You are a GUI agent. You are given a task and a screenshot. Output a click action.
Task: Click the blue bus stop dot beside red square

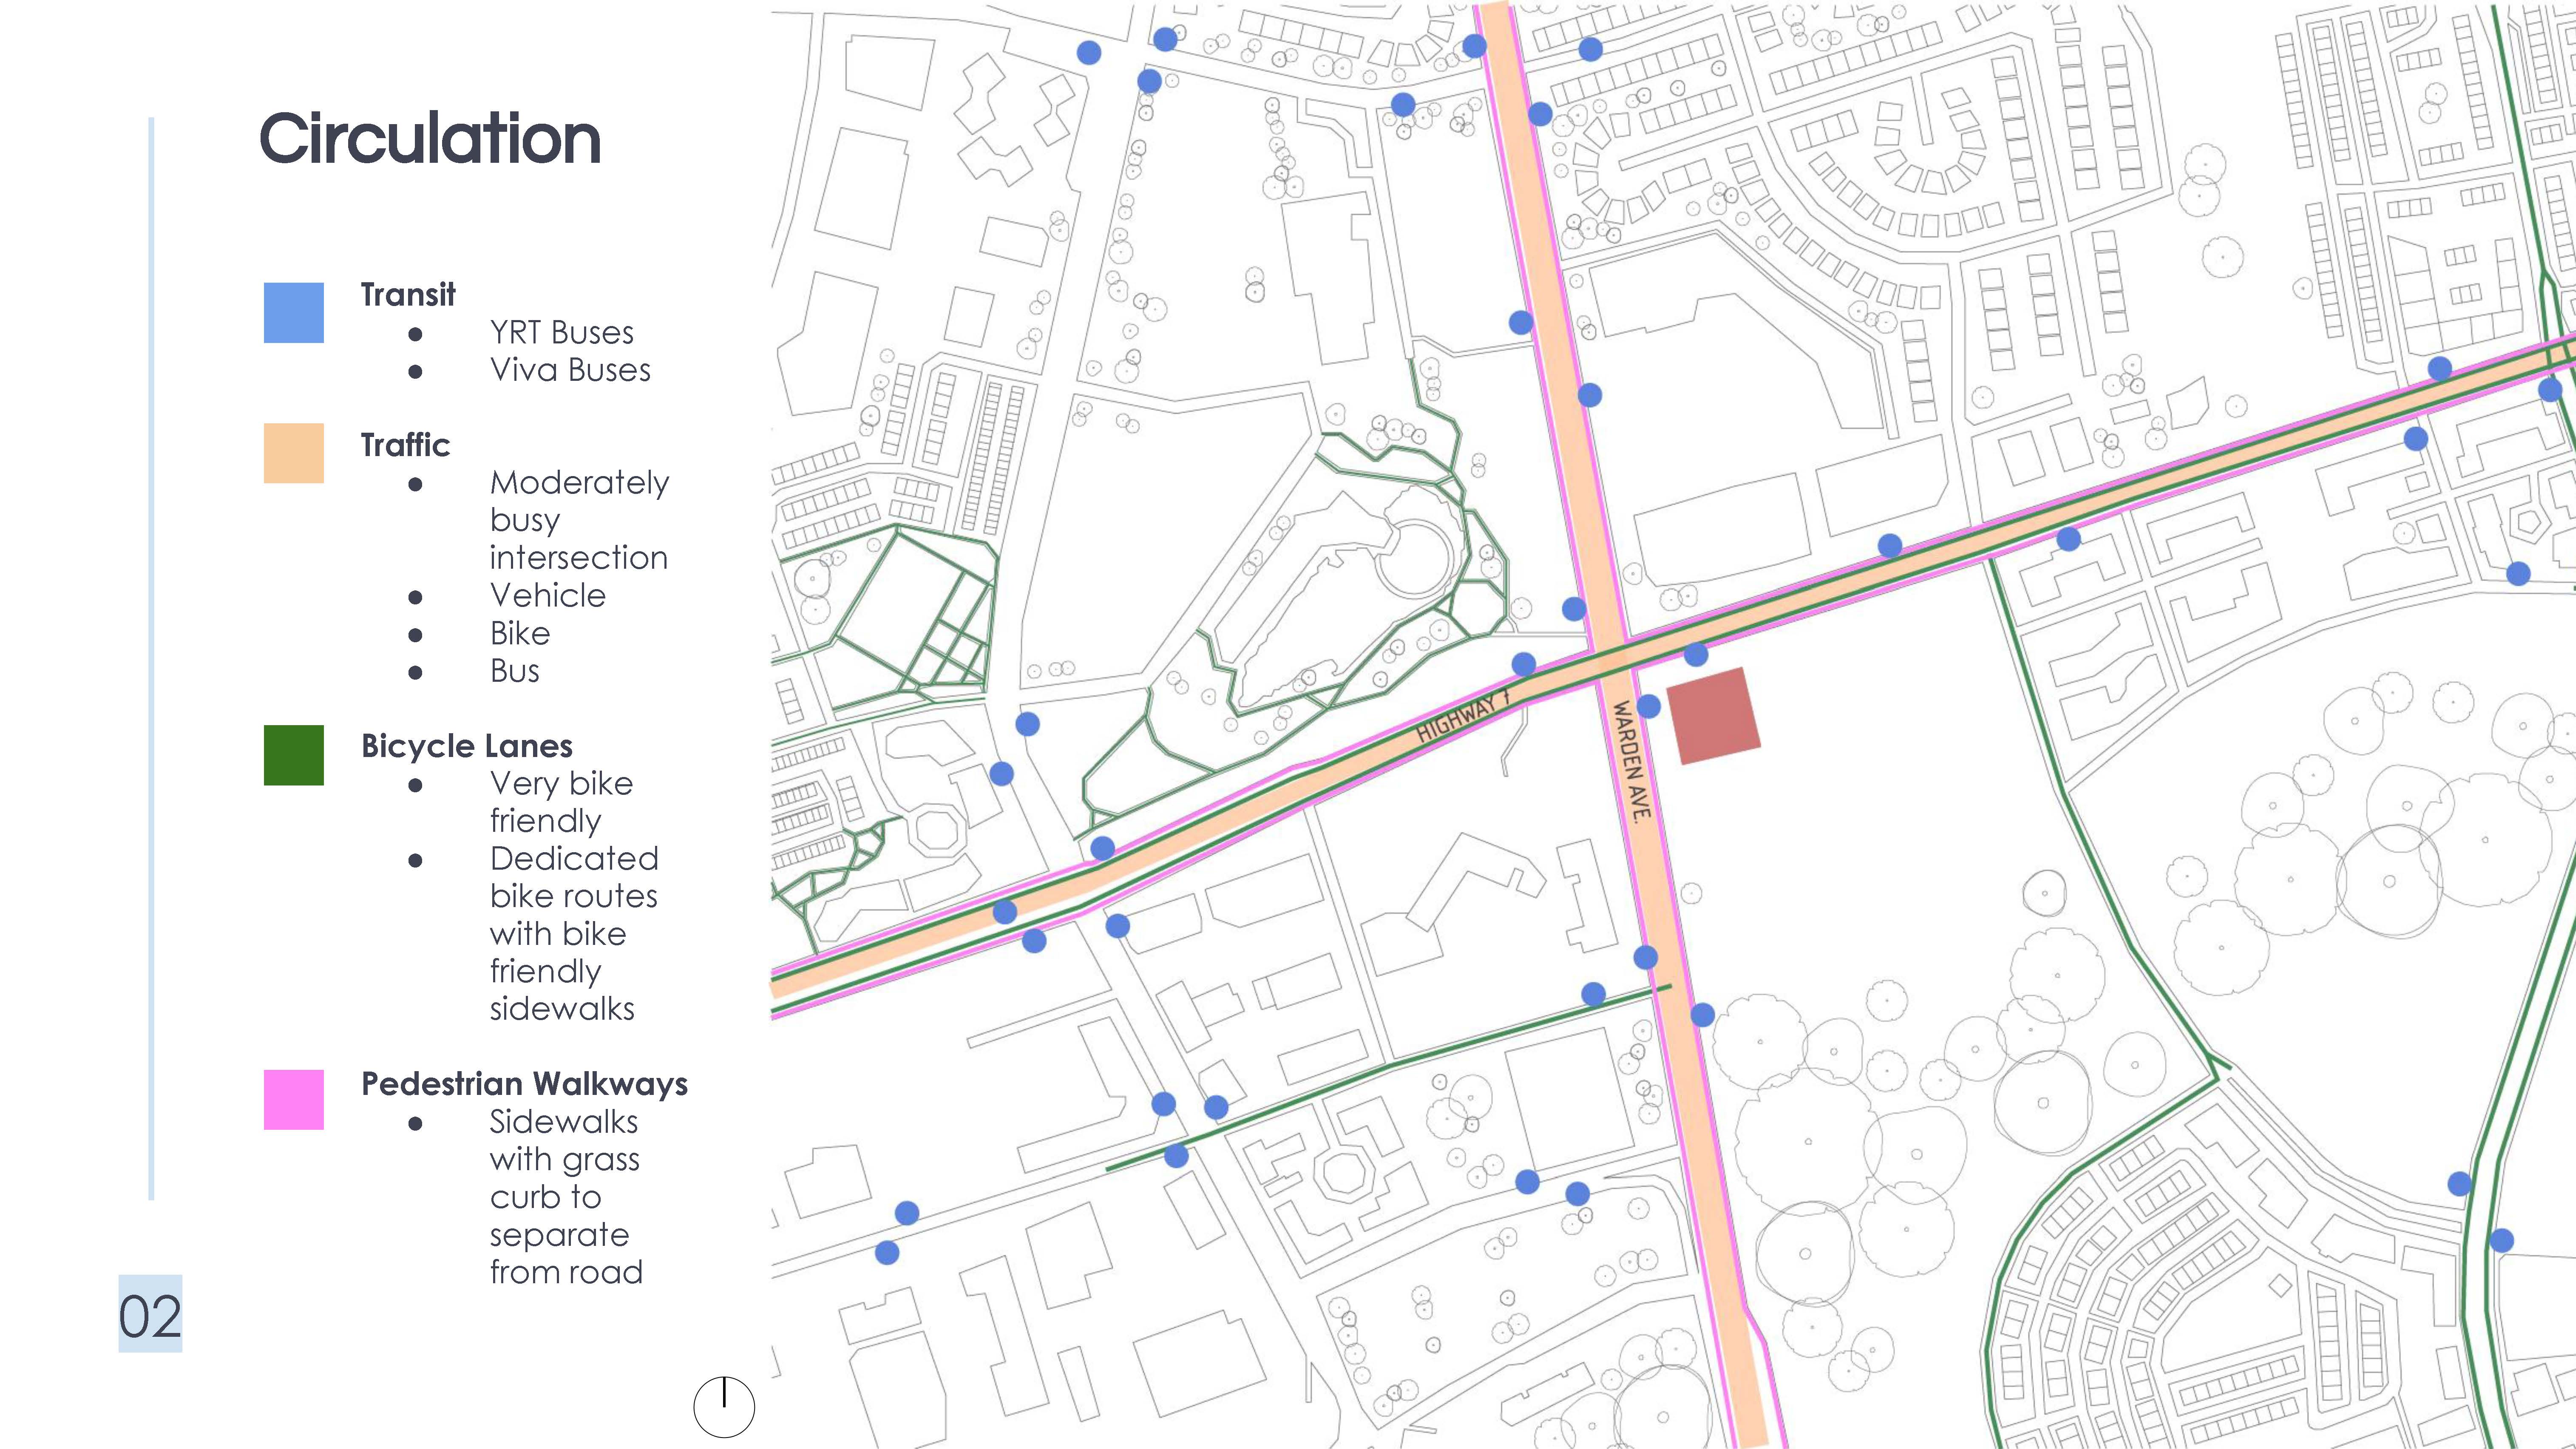click(x=1649, y=707)
